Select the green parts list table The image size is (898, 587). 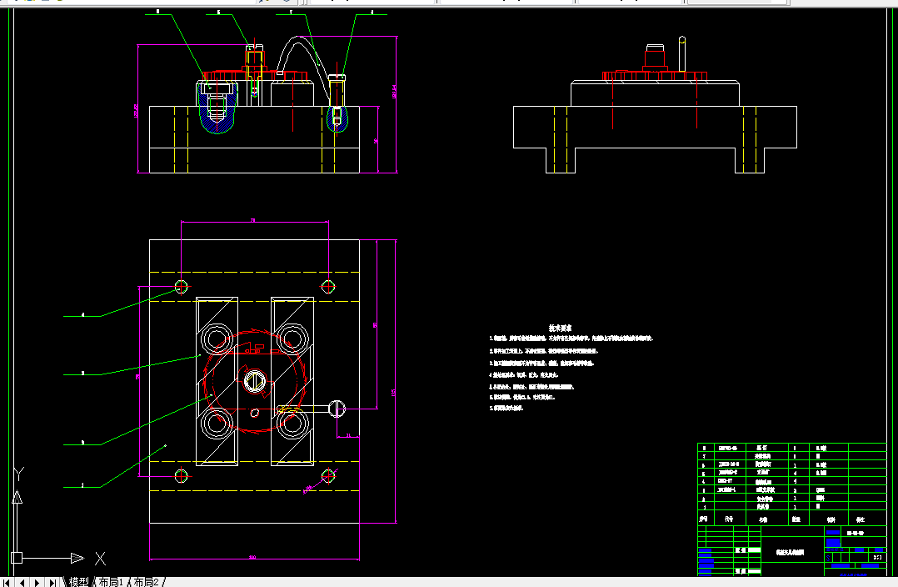[x=791, y=484]
